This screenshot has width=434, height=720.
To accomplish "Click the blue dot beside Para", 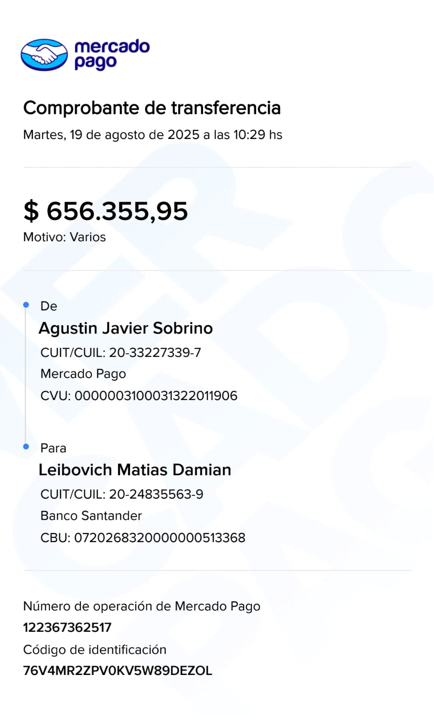I will click(26, 446).
